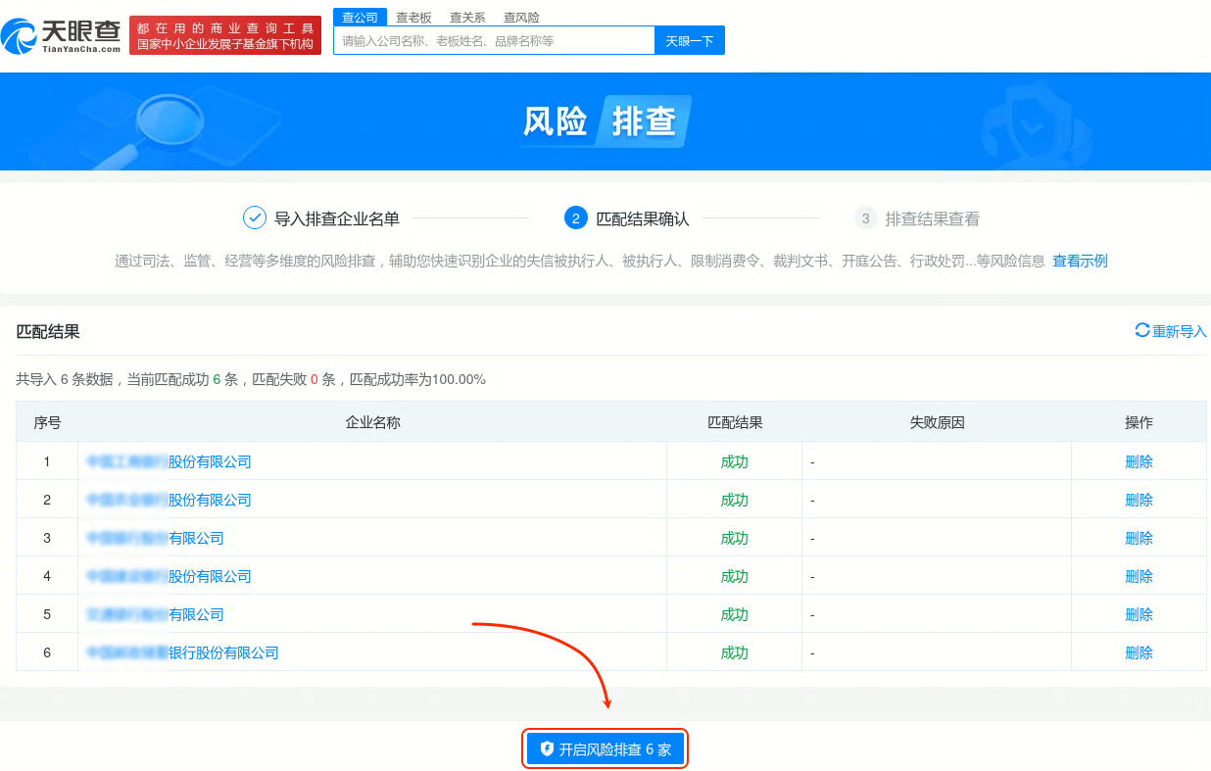Image resolution: width=1211 pixels, height=771 pixels.
Task: Delete row 1 中国工商银行 entry
Action: click(x=1138, y=460)
